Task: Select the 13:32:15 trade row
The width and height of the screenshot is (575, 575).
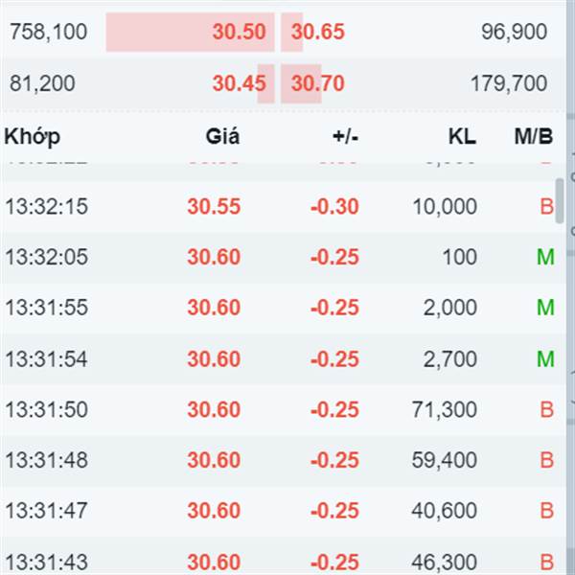Action: (283, 206)
